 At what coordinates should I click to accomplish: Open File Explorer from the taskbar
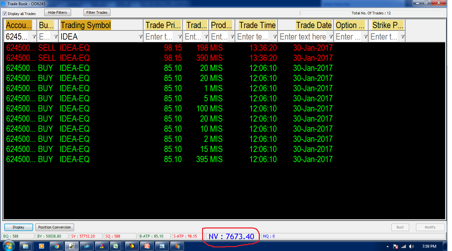click(x=26, y=246)
